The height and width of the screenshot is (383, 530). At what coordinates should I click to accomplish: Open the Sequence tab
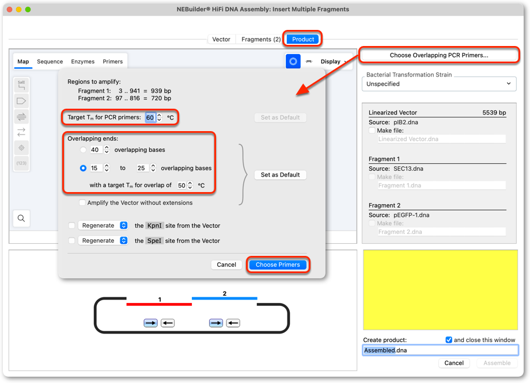50,62
